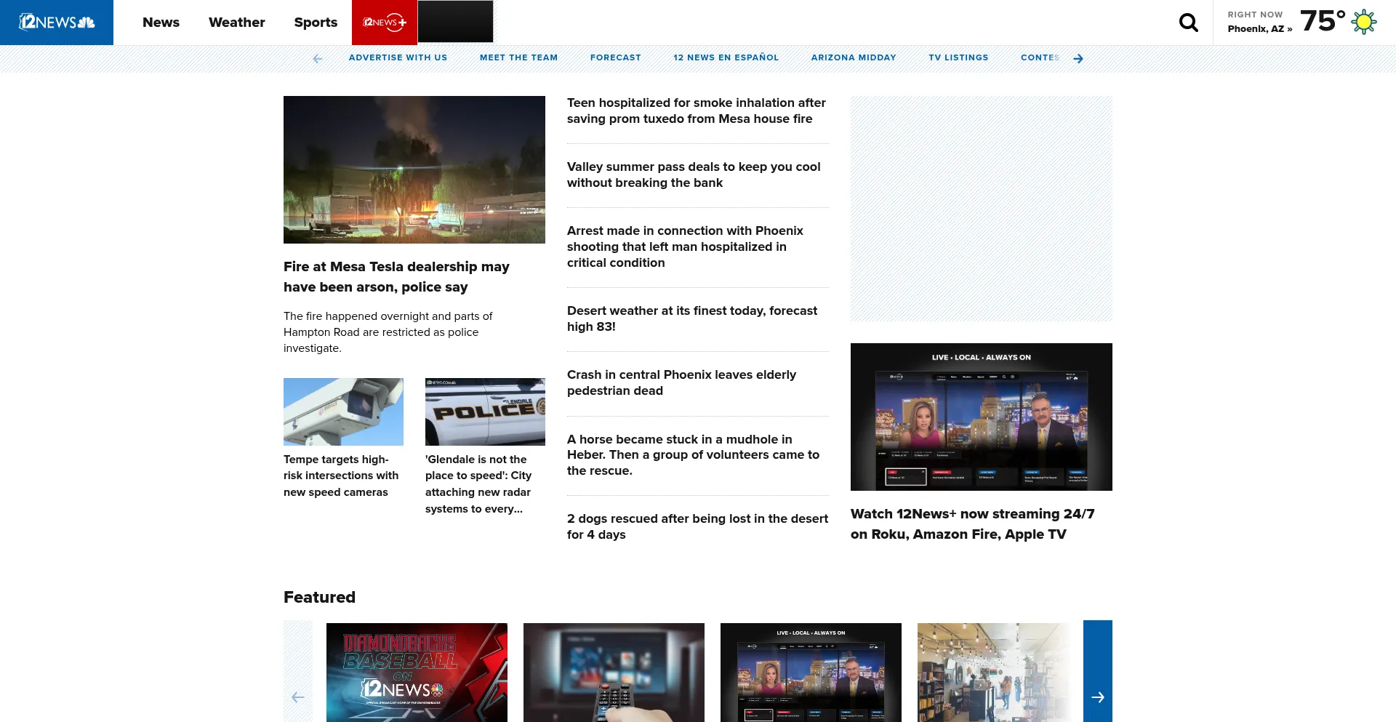Open Mesa Tesla dealership fire headline

coord(396,277)
